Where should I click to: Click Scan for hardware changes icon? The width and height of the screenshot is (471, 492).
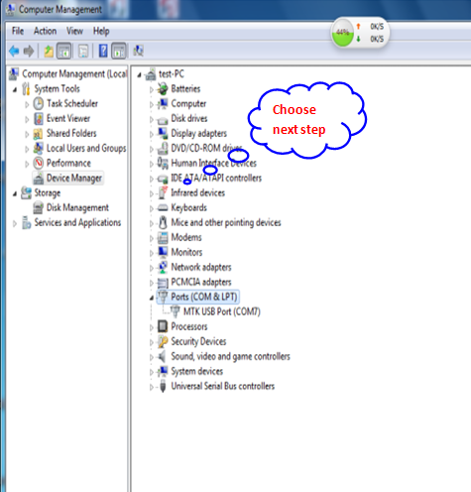[x=138, y=51]
